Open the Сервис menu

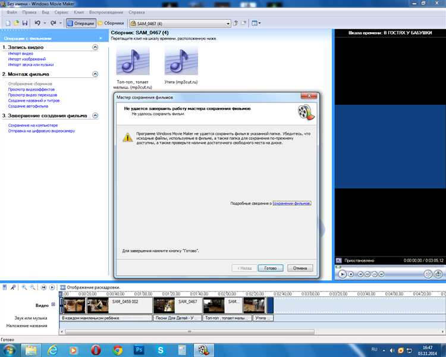click(61, 12)
